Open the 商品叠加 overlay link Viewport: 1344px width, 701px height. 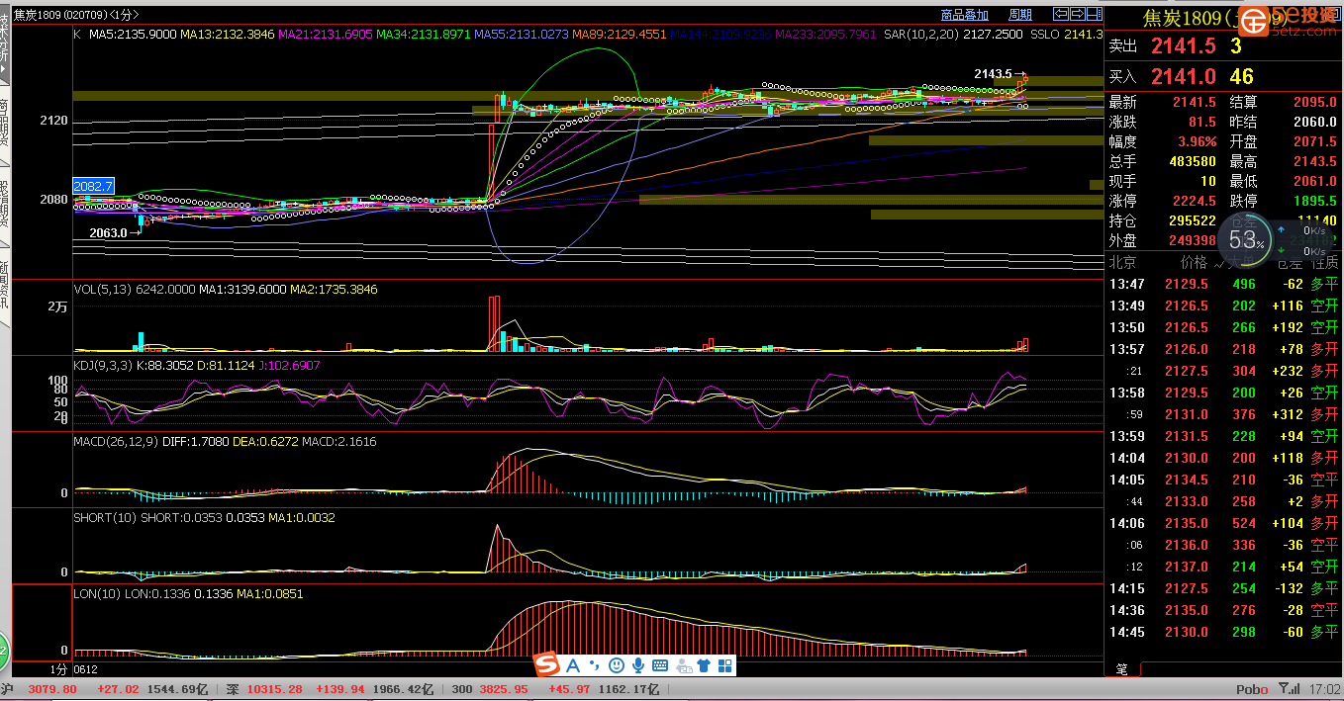[x=965, y=15]
